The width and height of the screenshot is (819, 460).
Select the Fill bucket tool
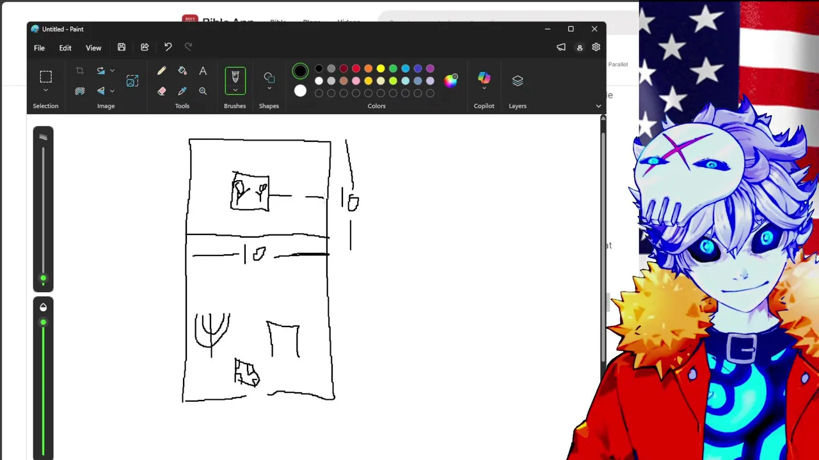coord(182,71)
